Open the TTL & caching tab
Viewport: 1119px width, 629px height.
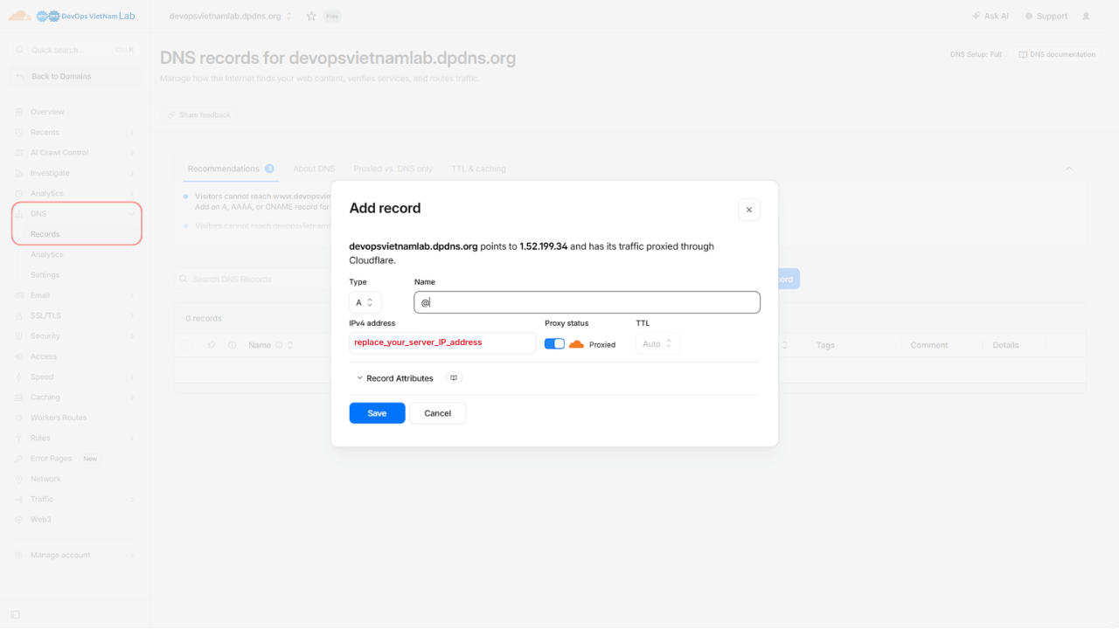(x=478, y=169)
